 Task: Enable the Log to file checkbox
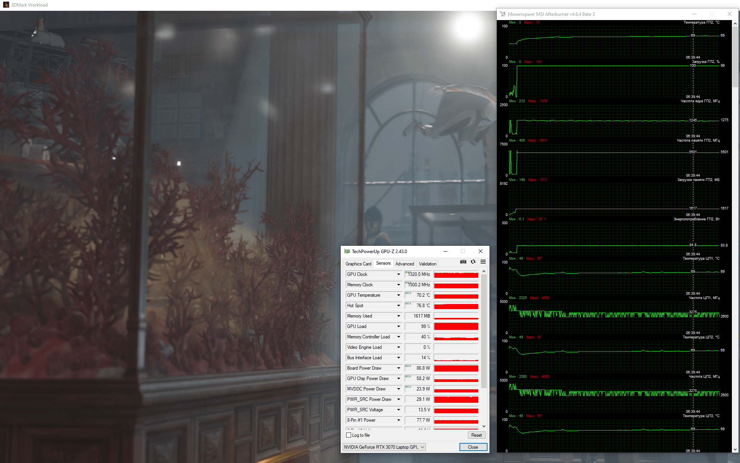[349, 435]
